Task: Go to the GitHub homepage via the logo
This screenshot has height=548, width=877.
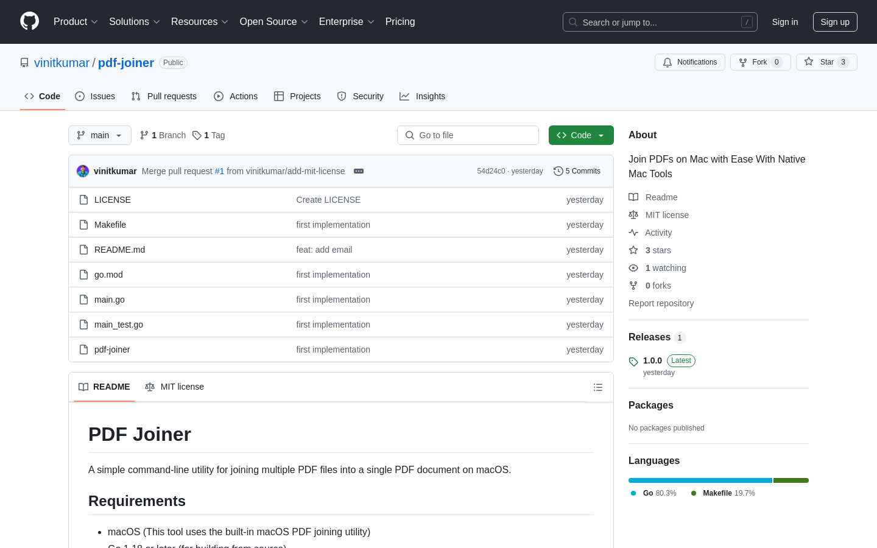Action: [29, 21]
